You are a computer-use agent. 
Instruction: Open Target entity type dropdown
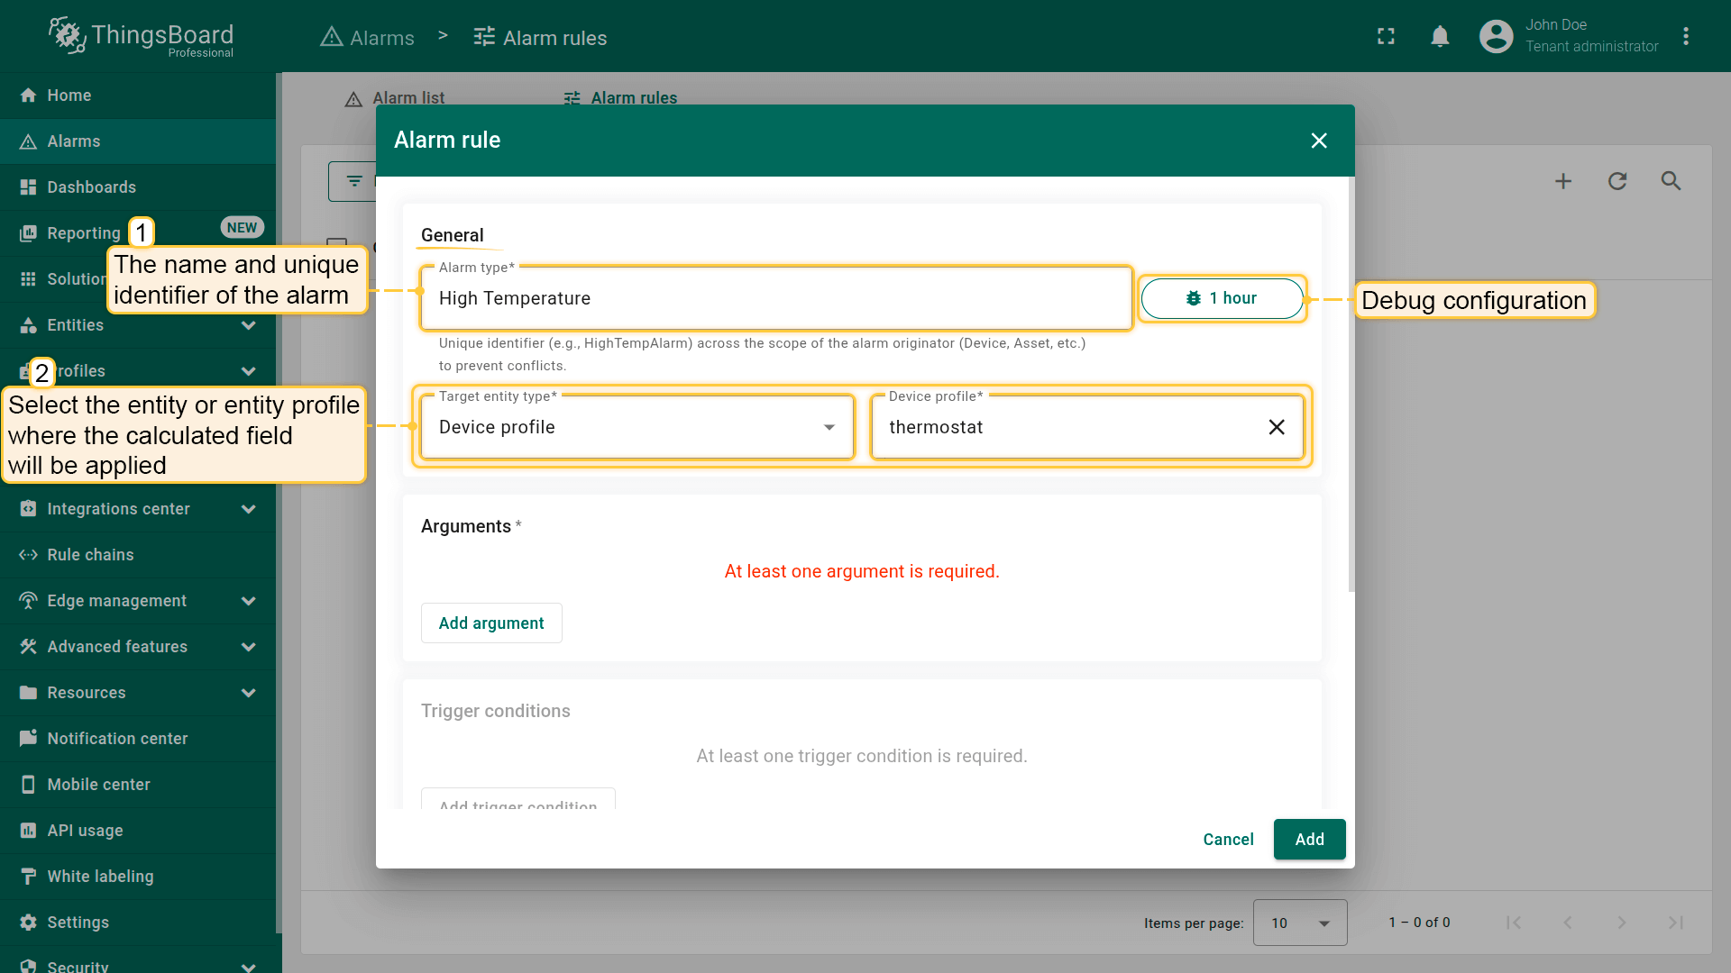pyautogui.click(x=637, y=427)
